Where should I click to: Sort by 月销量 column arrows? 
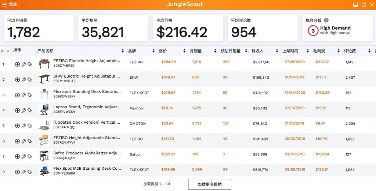(x=215, y=51)
